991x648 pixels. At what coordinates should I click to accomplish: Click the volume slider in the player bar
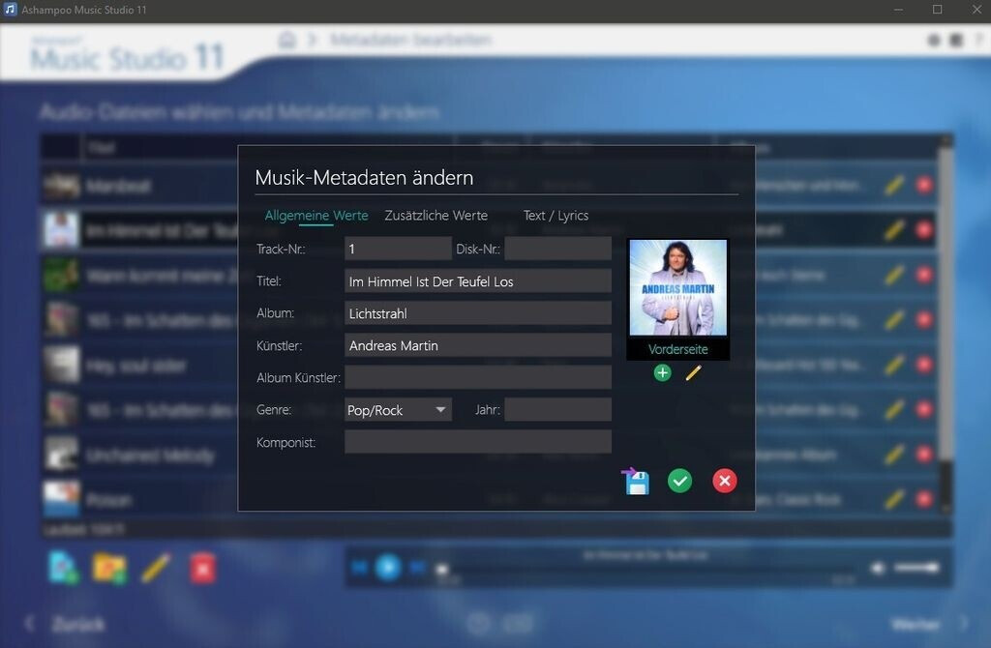916,568
